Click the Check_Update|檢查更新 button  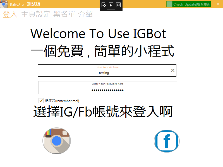[x=189, y=4]
